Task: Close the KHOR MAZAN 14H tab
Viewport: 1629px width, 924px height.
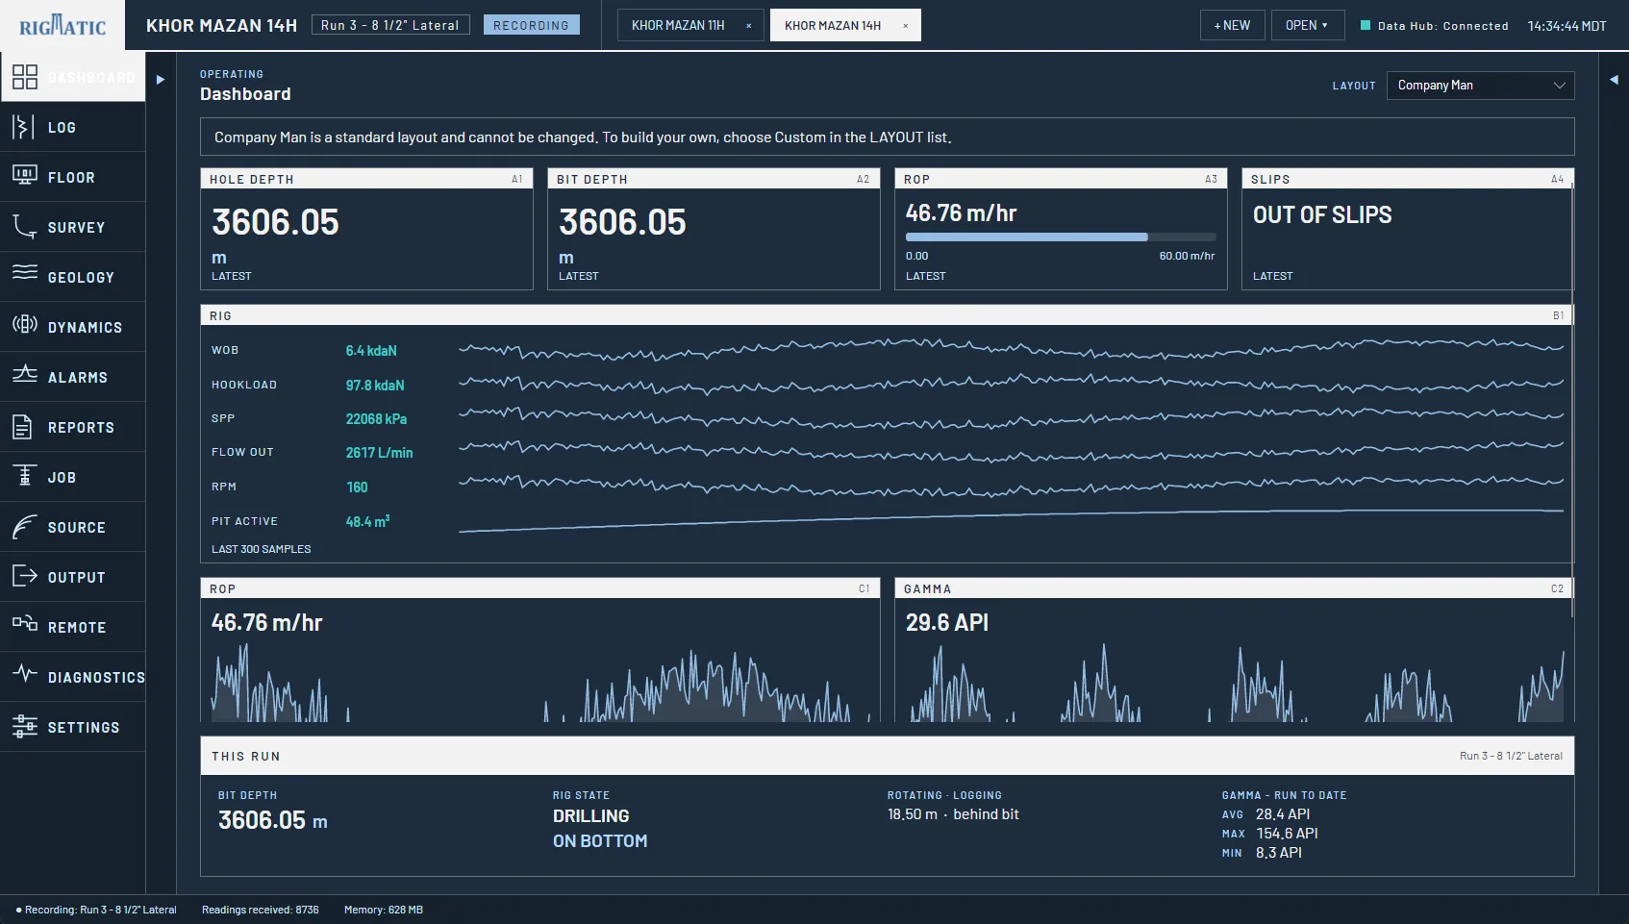Action: (905, 26)
